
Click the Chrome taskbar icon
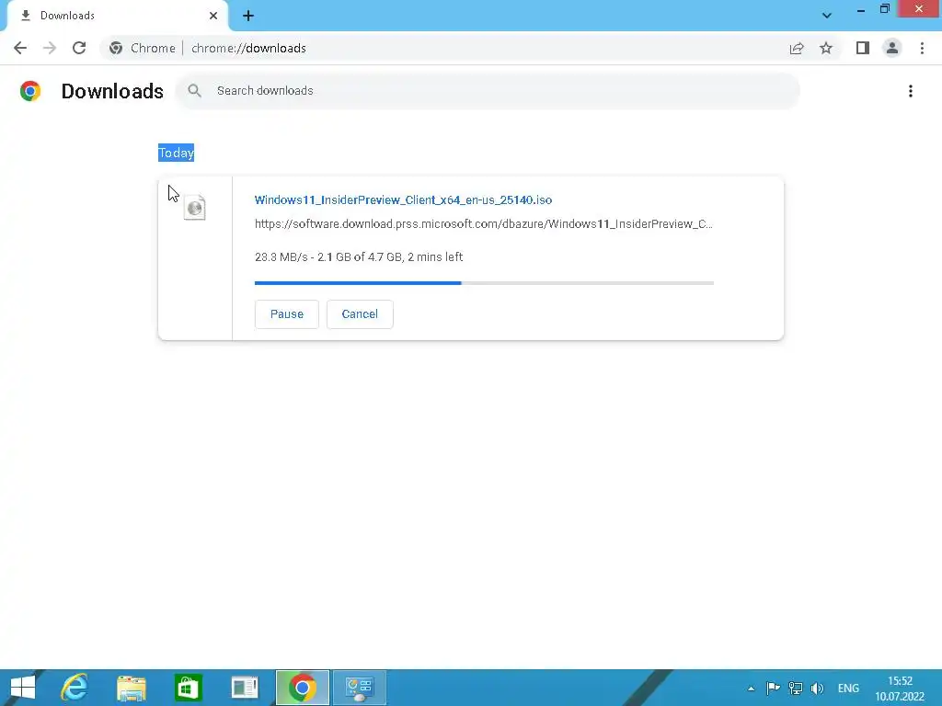[x=302, y=688]
